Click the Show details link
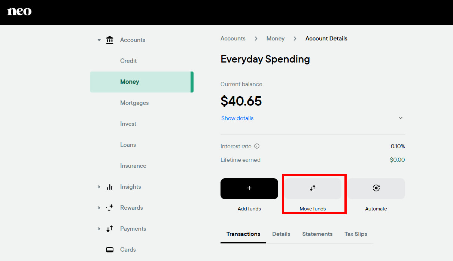Screen dimensions: 453x261 (237, 118)
